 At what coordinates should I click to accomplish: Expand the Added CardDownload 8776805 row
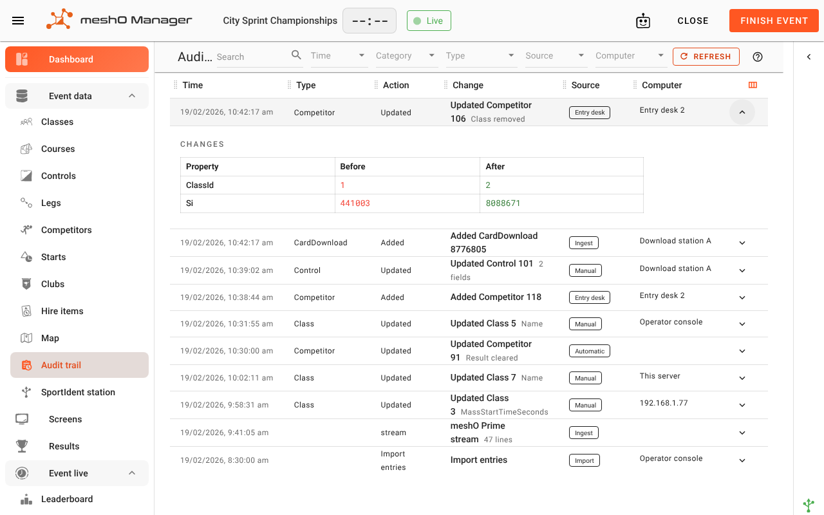742,243
